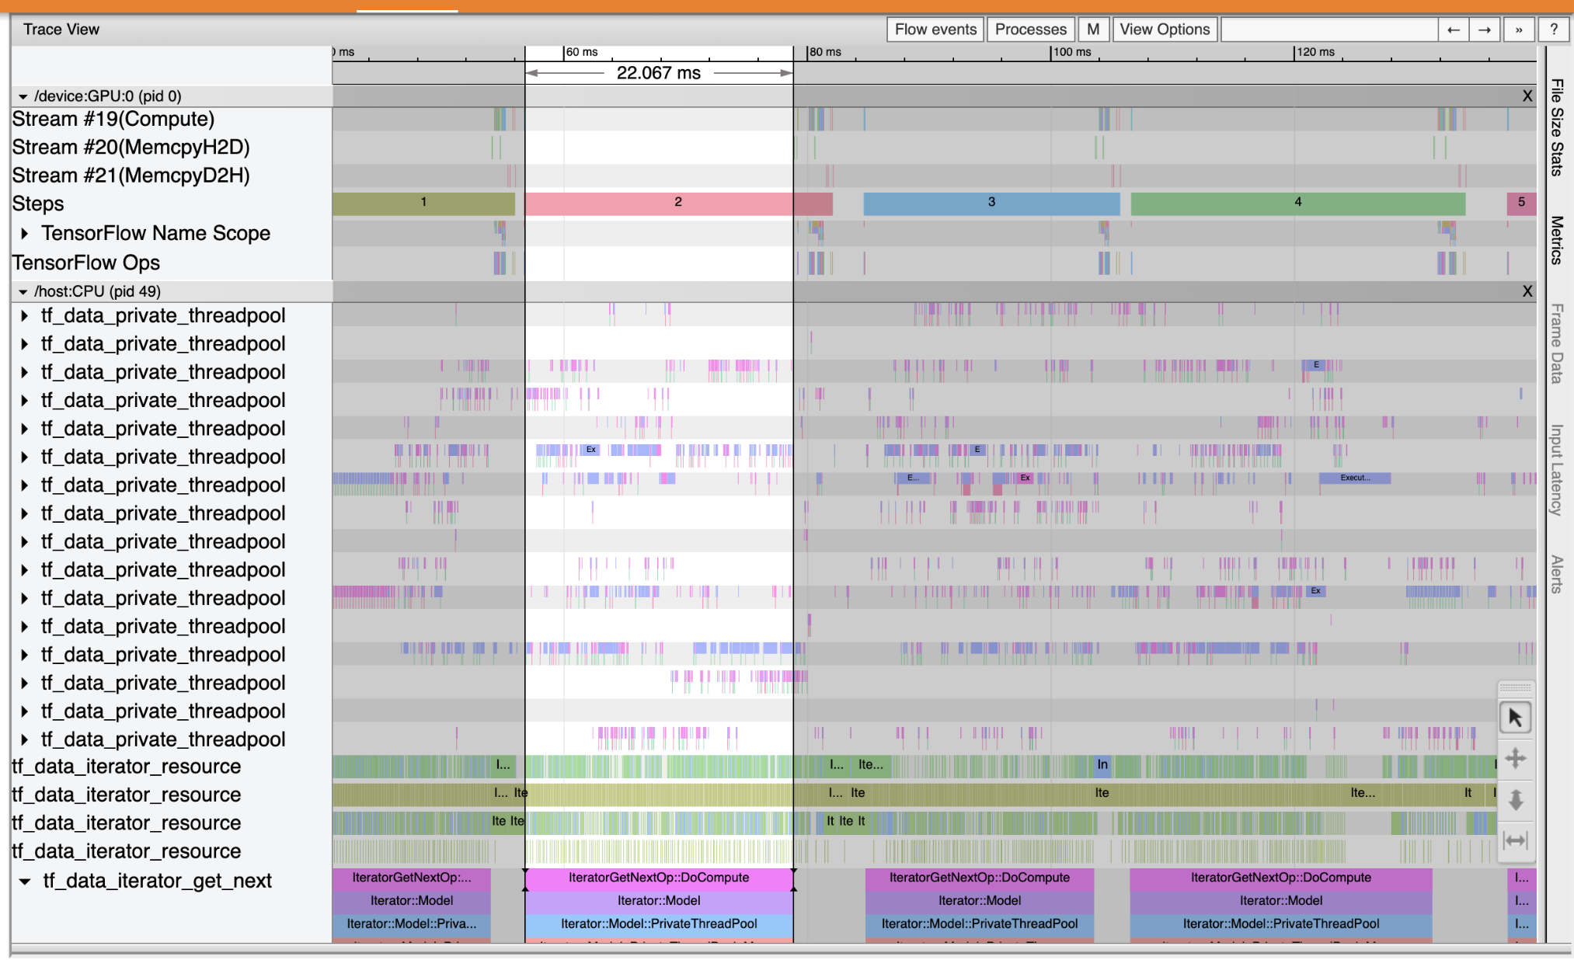The width and height of the screenshot is (1574, 960).
Task: Select Step 2 bar in the Steps track
Action: [677, 203]
